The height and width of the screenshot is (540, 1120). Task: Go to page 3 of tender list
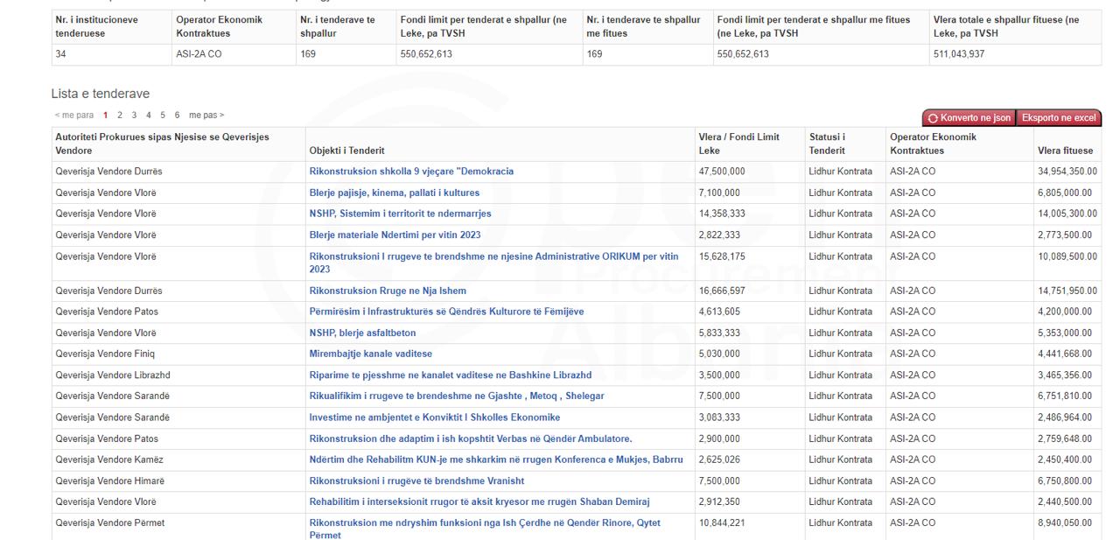(x=134, y=116)
